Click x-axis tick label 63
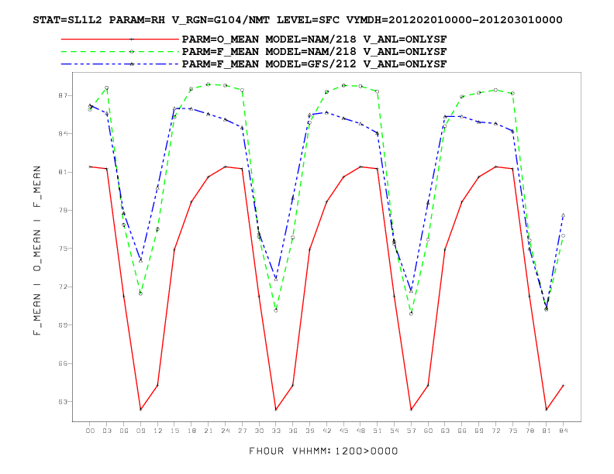This screenshot has height=474, width=614. point(445,431)
